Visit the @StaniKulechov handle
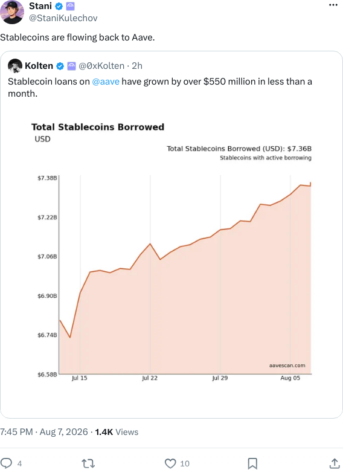 coord(63,18)
